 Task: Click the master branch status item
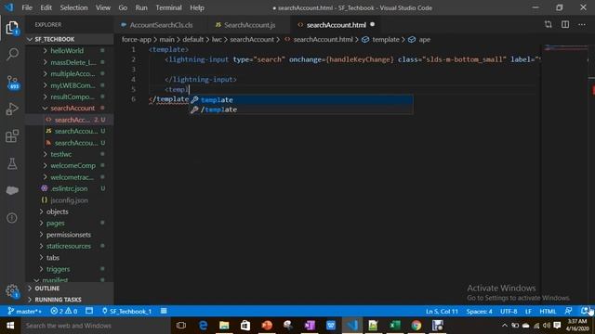(25, 312)
